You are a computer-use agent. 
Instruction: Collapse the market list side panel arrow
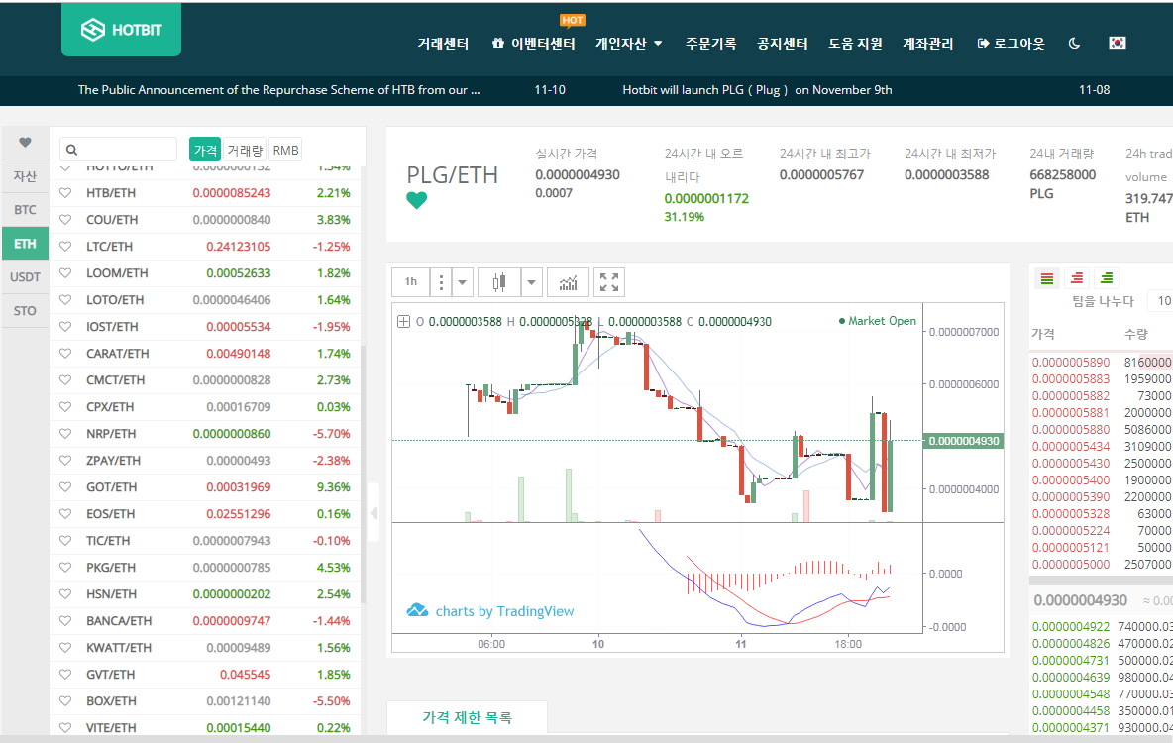(374, 512)
